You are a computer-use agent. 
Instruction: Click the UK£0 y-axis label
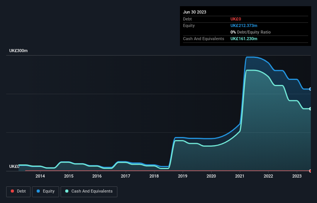(14, 166)
